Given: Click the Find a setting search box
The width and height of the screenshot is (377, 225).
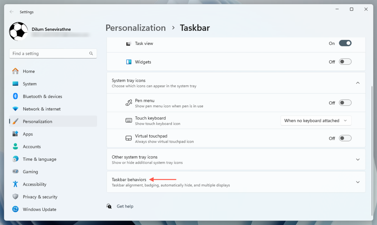Looking at the screenshot, I should pos(50,54).
